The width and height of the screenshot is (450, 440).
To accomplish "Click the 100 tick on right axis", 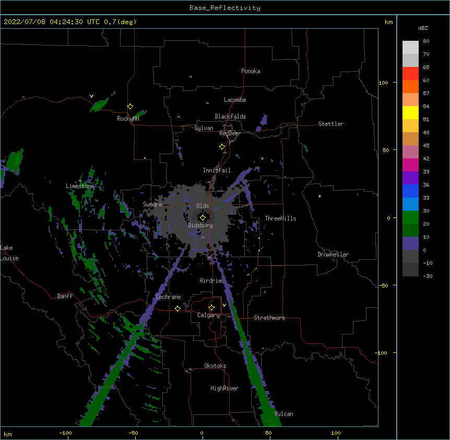I will point(383,83).
